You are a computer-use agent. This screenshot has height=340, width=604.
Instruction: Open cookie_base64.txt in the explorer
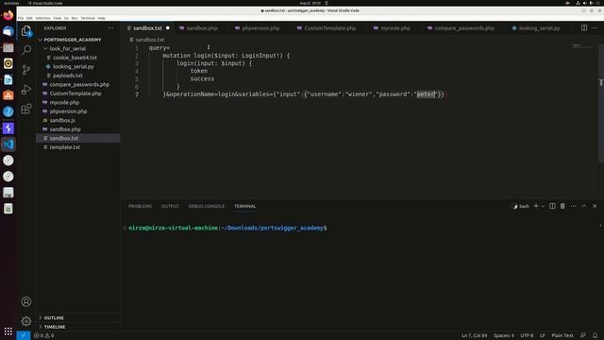coord(75,58)
